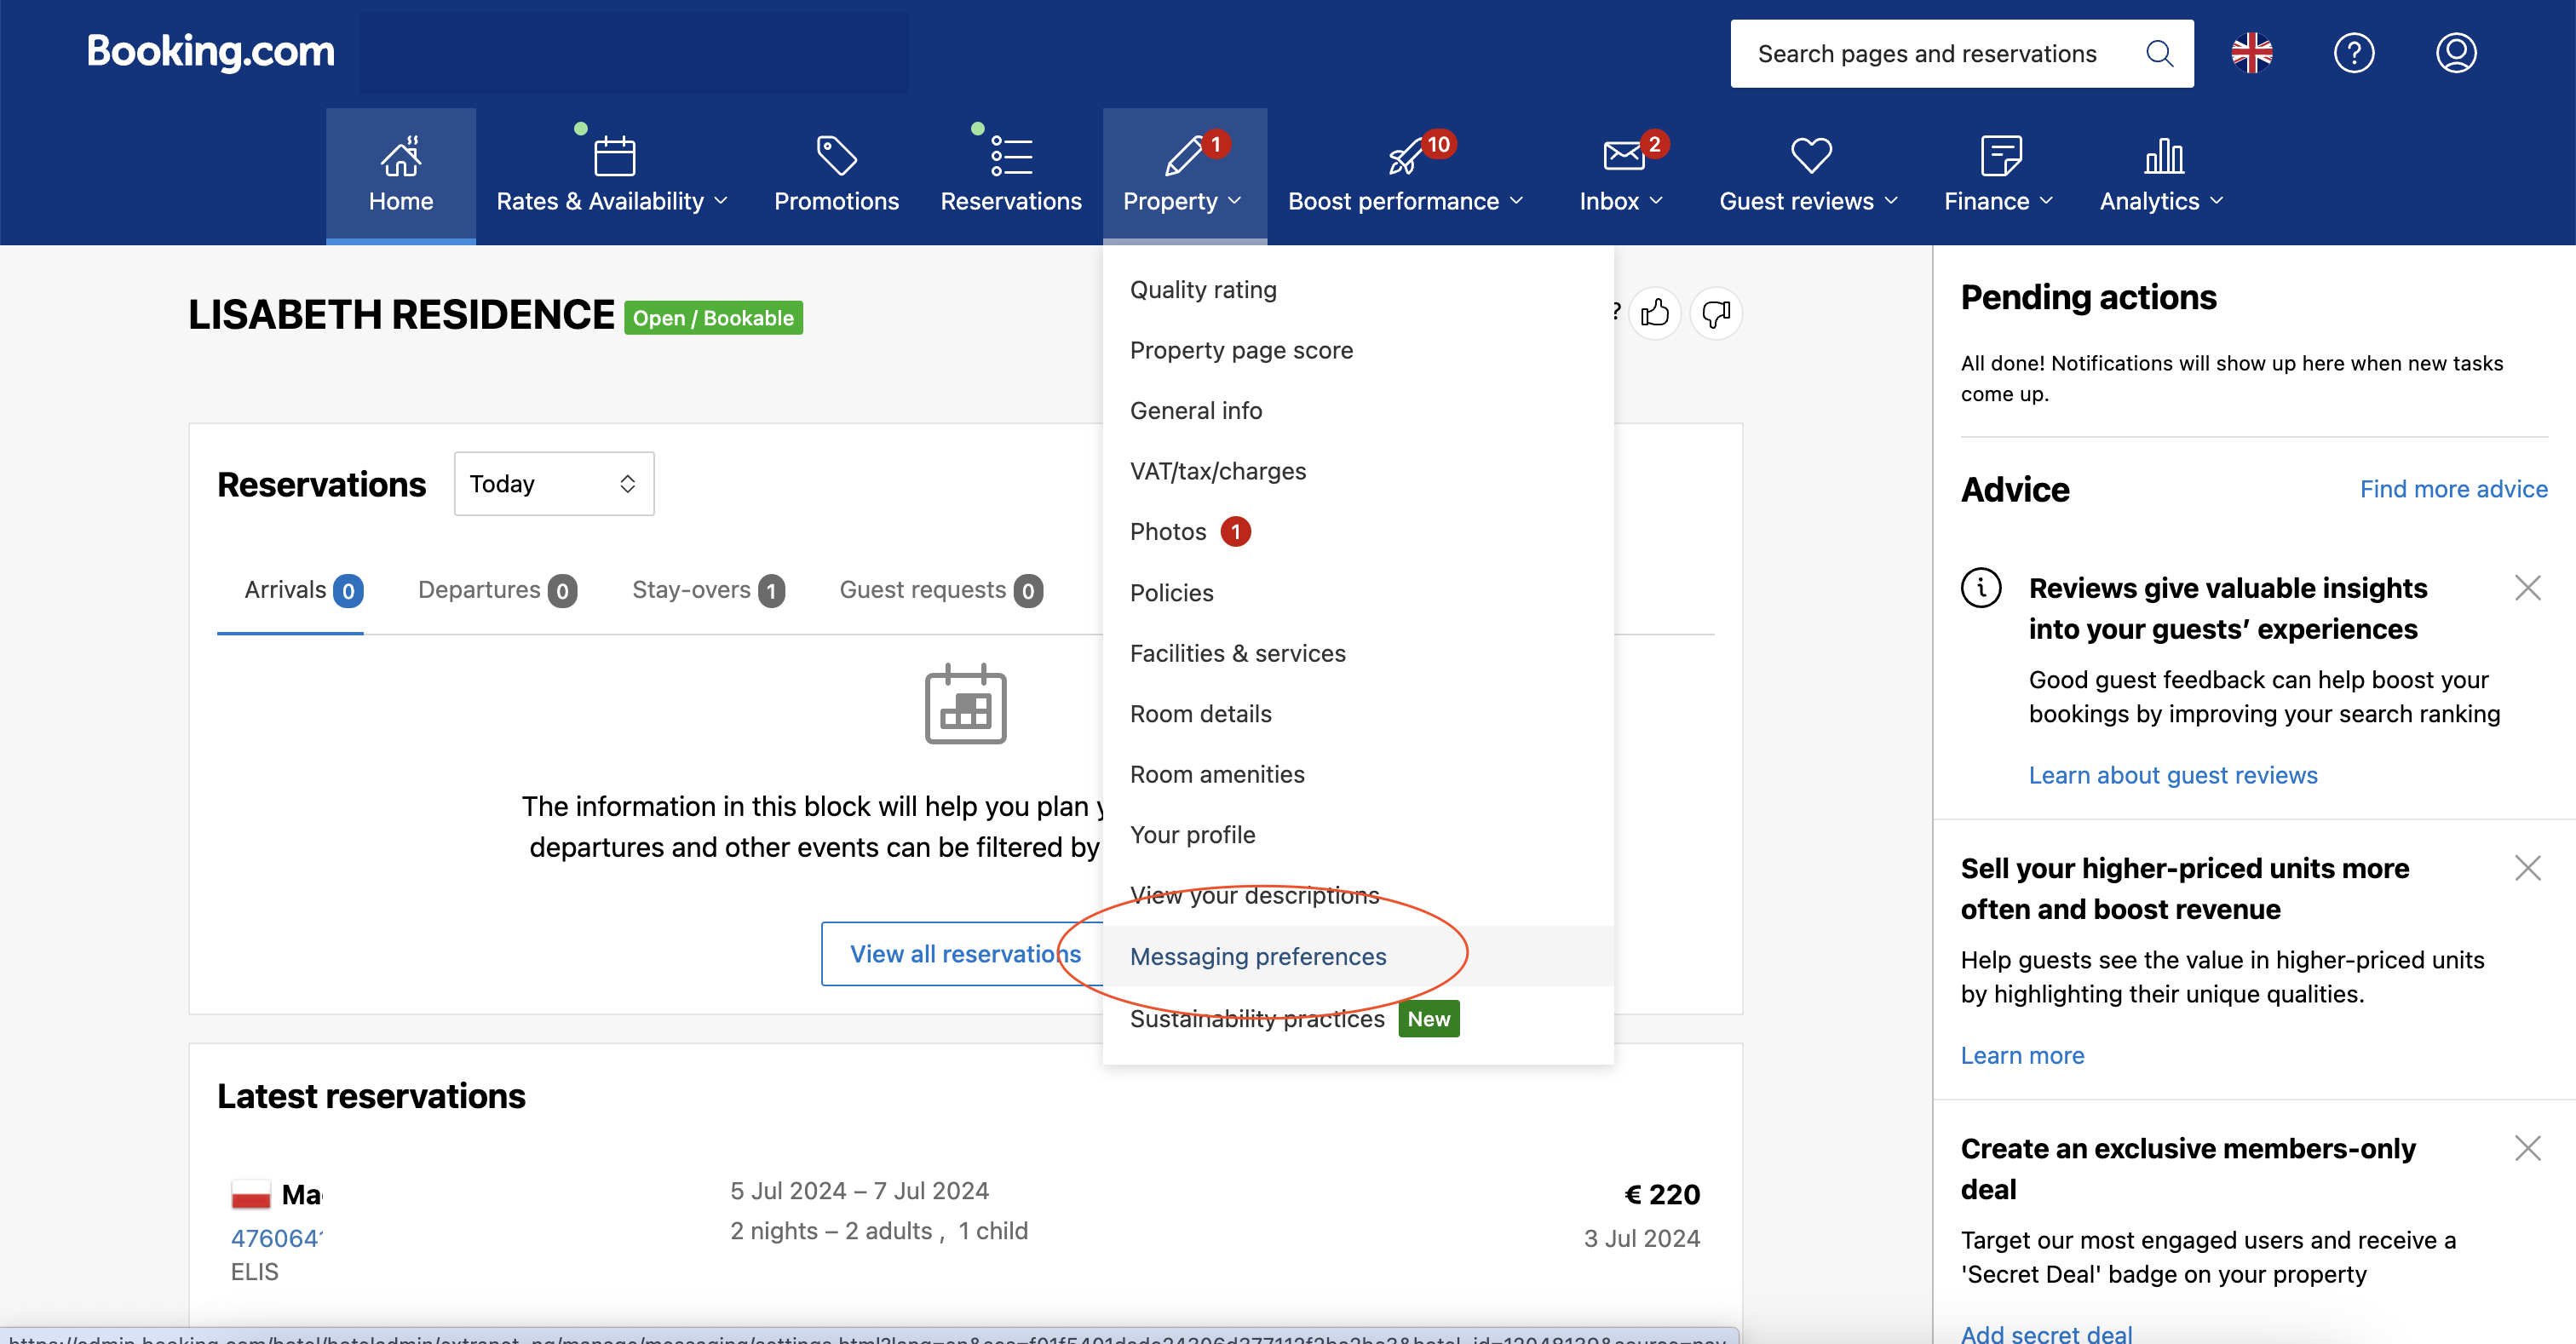Click the info icon beside Reviews advice
2576x1344 pixels.
(1981, 588)
